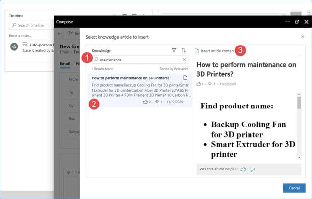Viewport: 312px width, 199px height.
Task: Clear the maintenance search with the X
Action: pos(184,60)
